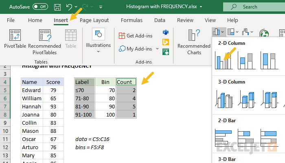Click the cell 'bins = F5:F8'
The width and height of the screenshot is (285, 163).
pyautogui.click(x=90, y=147)
